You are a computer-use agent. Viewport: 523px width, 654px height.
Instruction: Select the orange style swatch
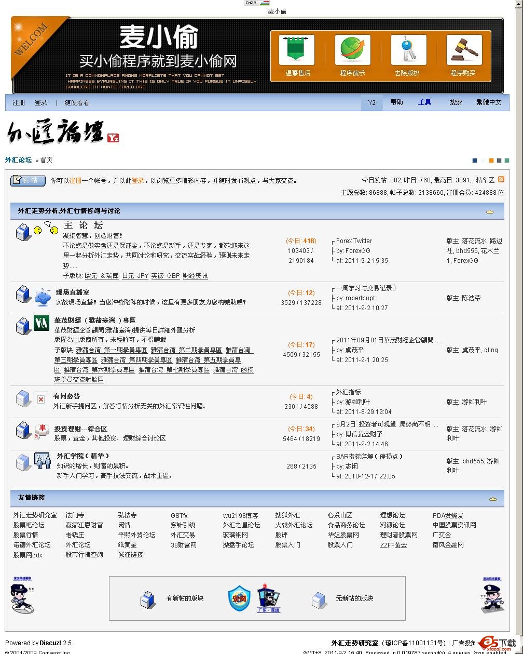[x=491, y=161]
